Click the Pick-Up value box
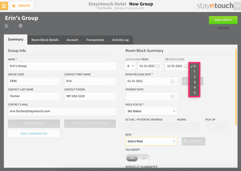This screenshot has height=171, width=241. [x=217, y=126]
